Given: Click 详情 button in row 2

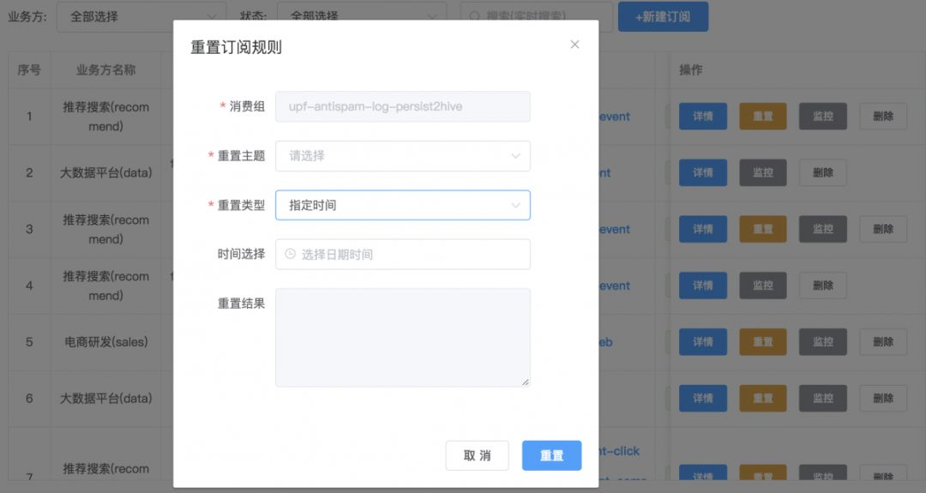Looking at the screenshot, I should coord(703,172).
